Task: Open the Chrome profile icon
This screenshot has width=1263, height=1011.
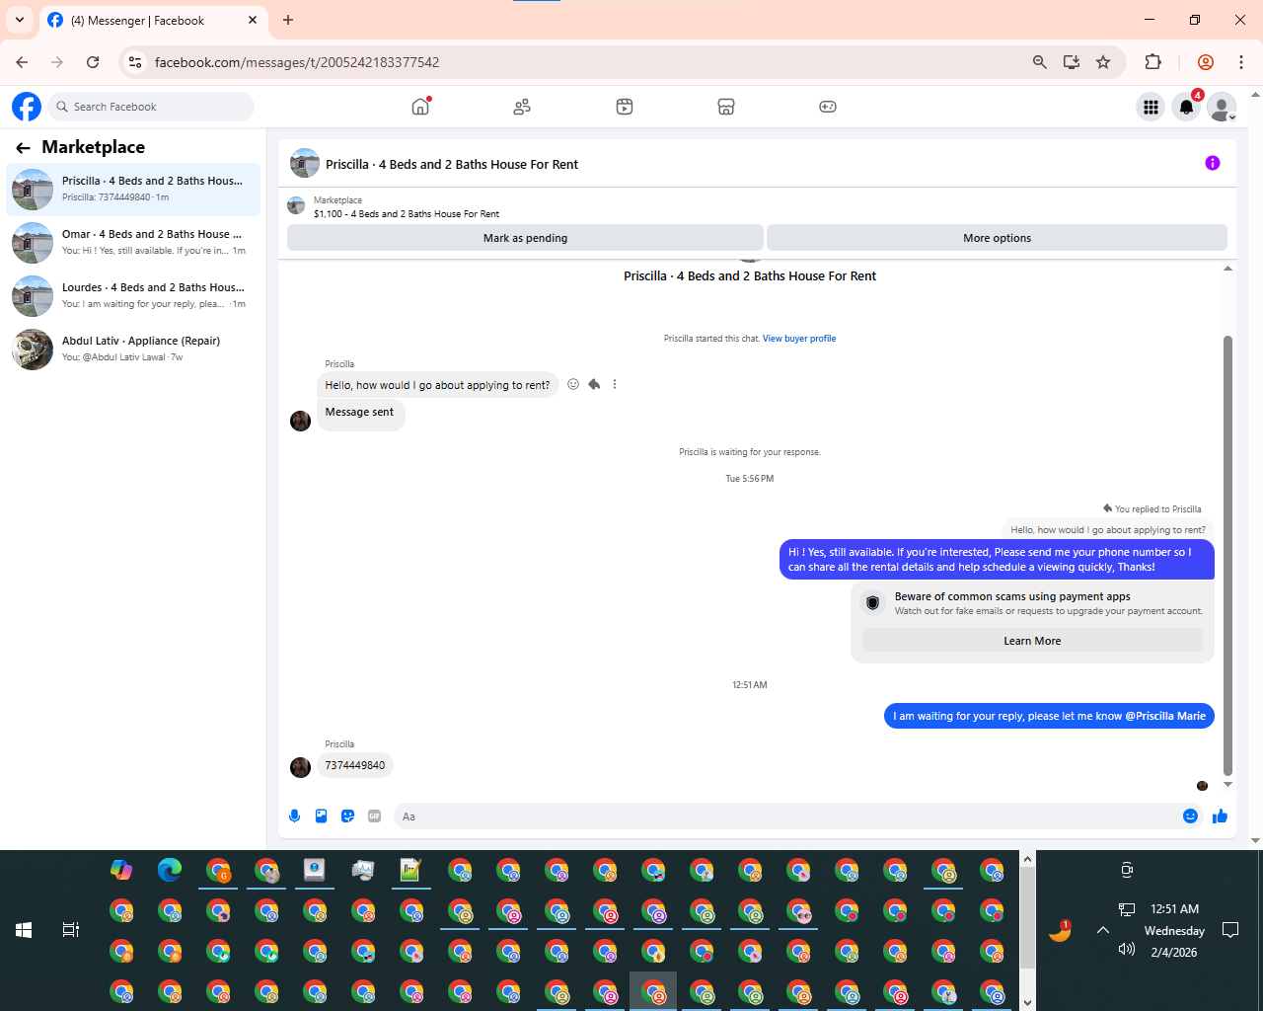Action: 1206,62
